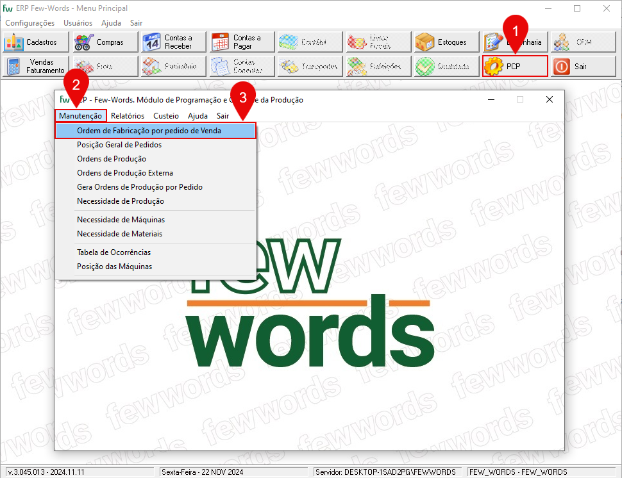Viewport: 622px width, 478px height.
Task: Click the Servidor DESKTOP-1SAD2PG status entry
Action: click(387, 472)
